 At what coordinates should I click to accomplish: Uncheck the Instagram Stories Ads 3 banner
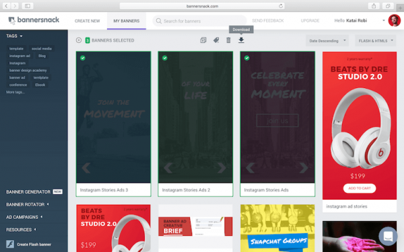[x=83, y=58]
